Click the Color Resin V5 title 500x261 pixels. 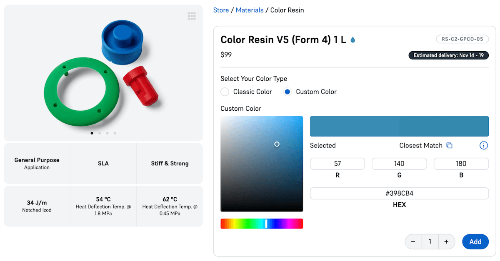click(x=283, y=40)
